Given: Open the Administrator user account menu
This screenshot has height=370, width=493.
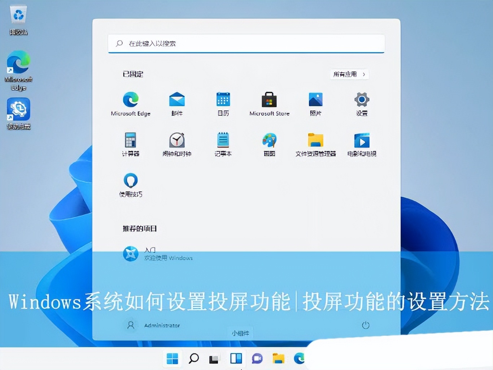Looking at the screenshot, I should click(x=152, y=325).
